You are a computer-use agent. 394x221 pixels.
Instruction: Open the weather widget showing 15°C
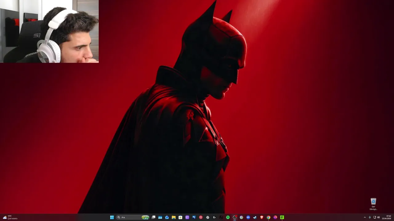[10, 217]
